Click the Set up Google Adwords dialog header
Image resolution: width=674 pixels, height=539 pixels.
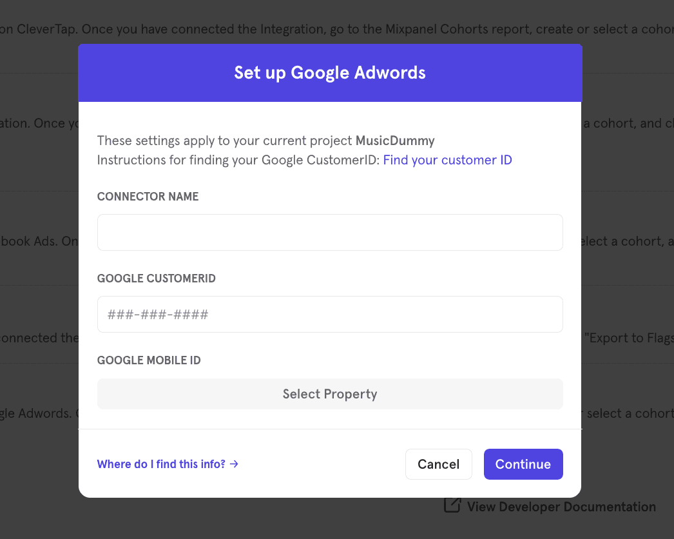pyautogui.click(x=329, y=72)
